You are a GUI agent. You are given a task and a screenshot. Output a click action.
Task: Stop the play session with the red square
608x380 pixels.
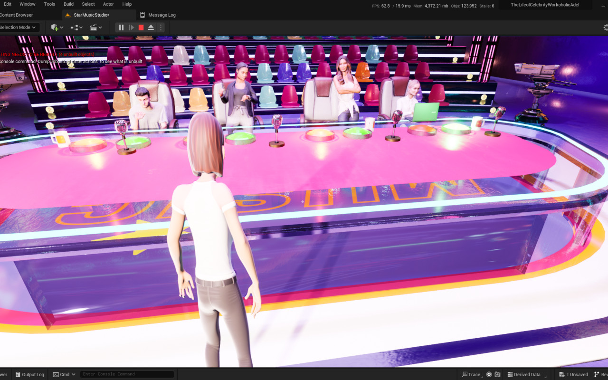point(141,28)
